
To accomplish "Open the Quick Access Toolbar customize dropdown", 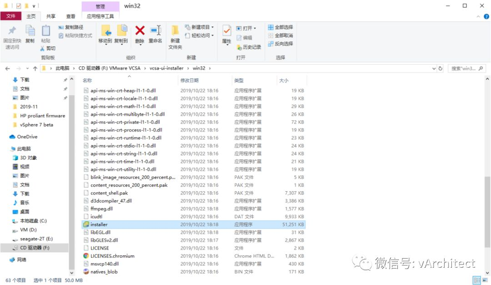I will point(34,6).
